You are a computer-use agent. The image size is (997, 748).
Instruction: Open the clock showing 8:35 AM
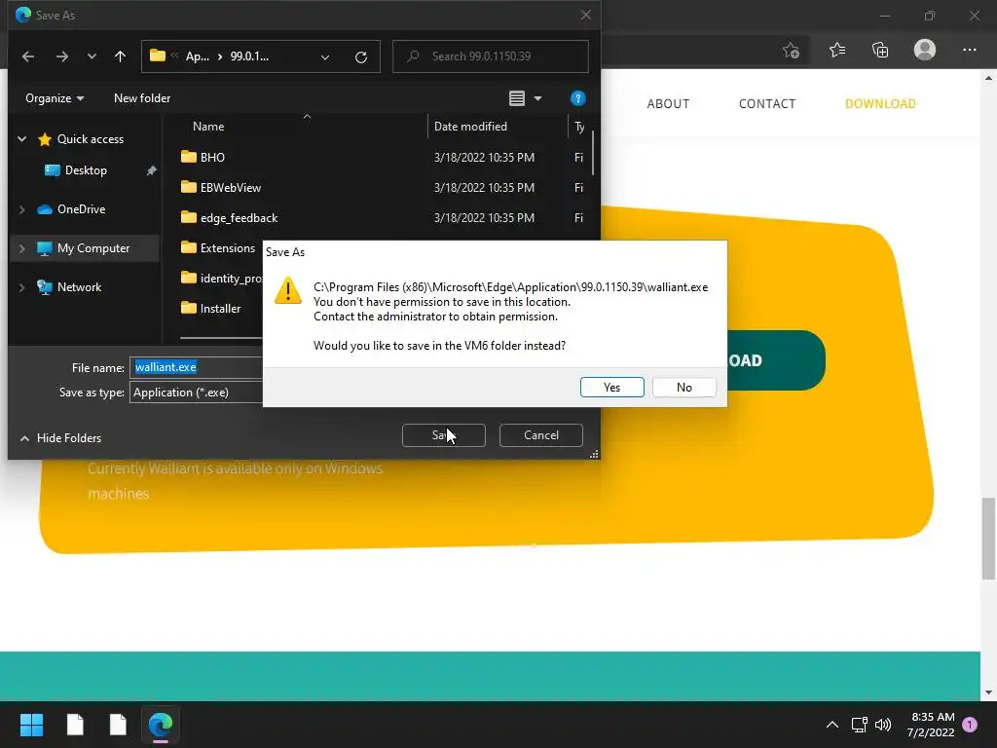[931, 725]
